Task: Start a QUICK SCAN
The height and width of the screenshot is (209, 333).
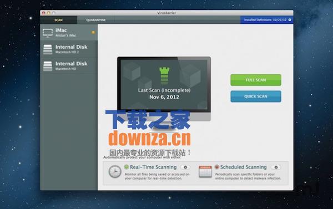Action: (256, 96)
